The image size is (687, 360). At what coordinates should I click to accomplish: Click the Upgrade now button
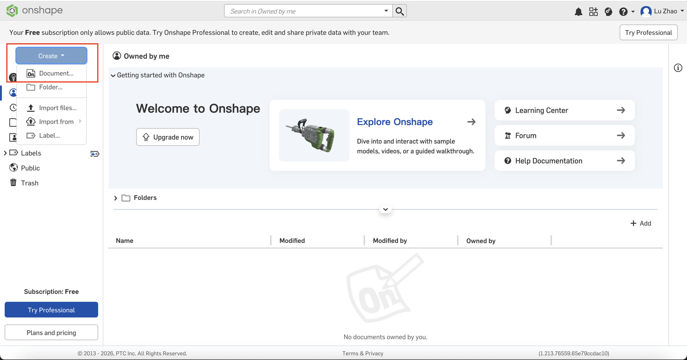[x=168, y=137]
